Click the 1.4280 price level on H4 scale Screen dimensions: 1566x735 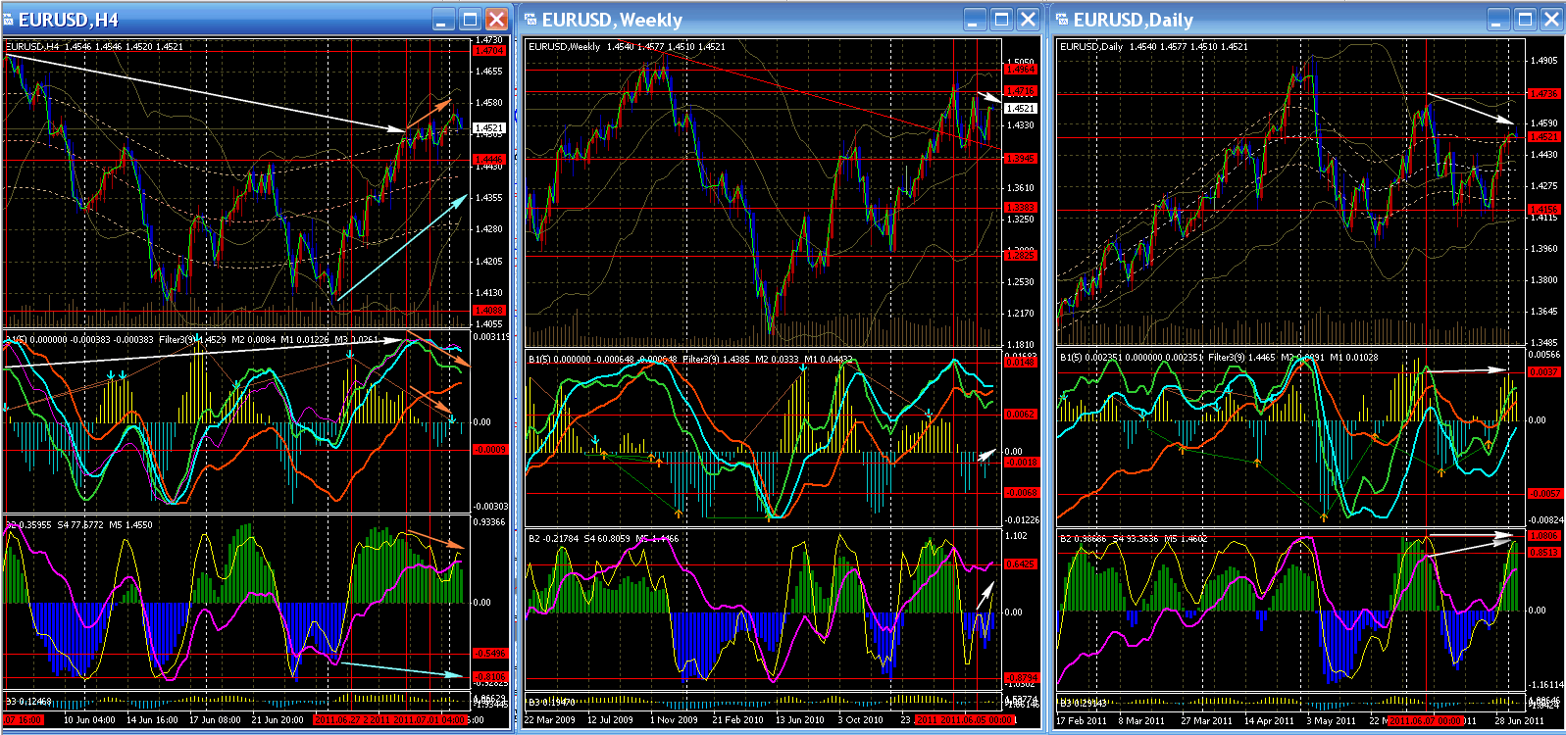pyautogui.click(x=488, y=229)
